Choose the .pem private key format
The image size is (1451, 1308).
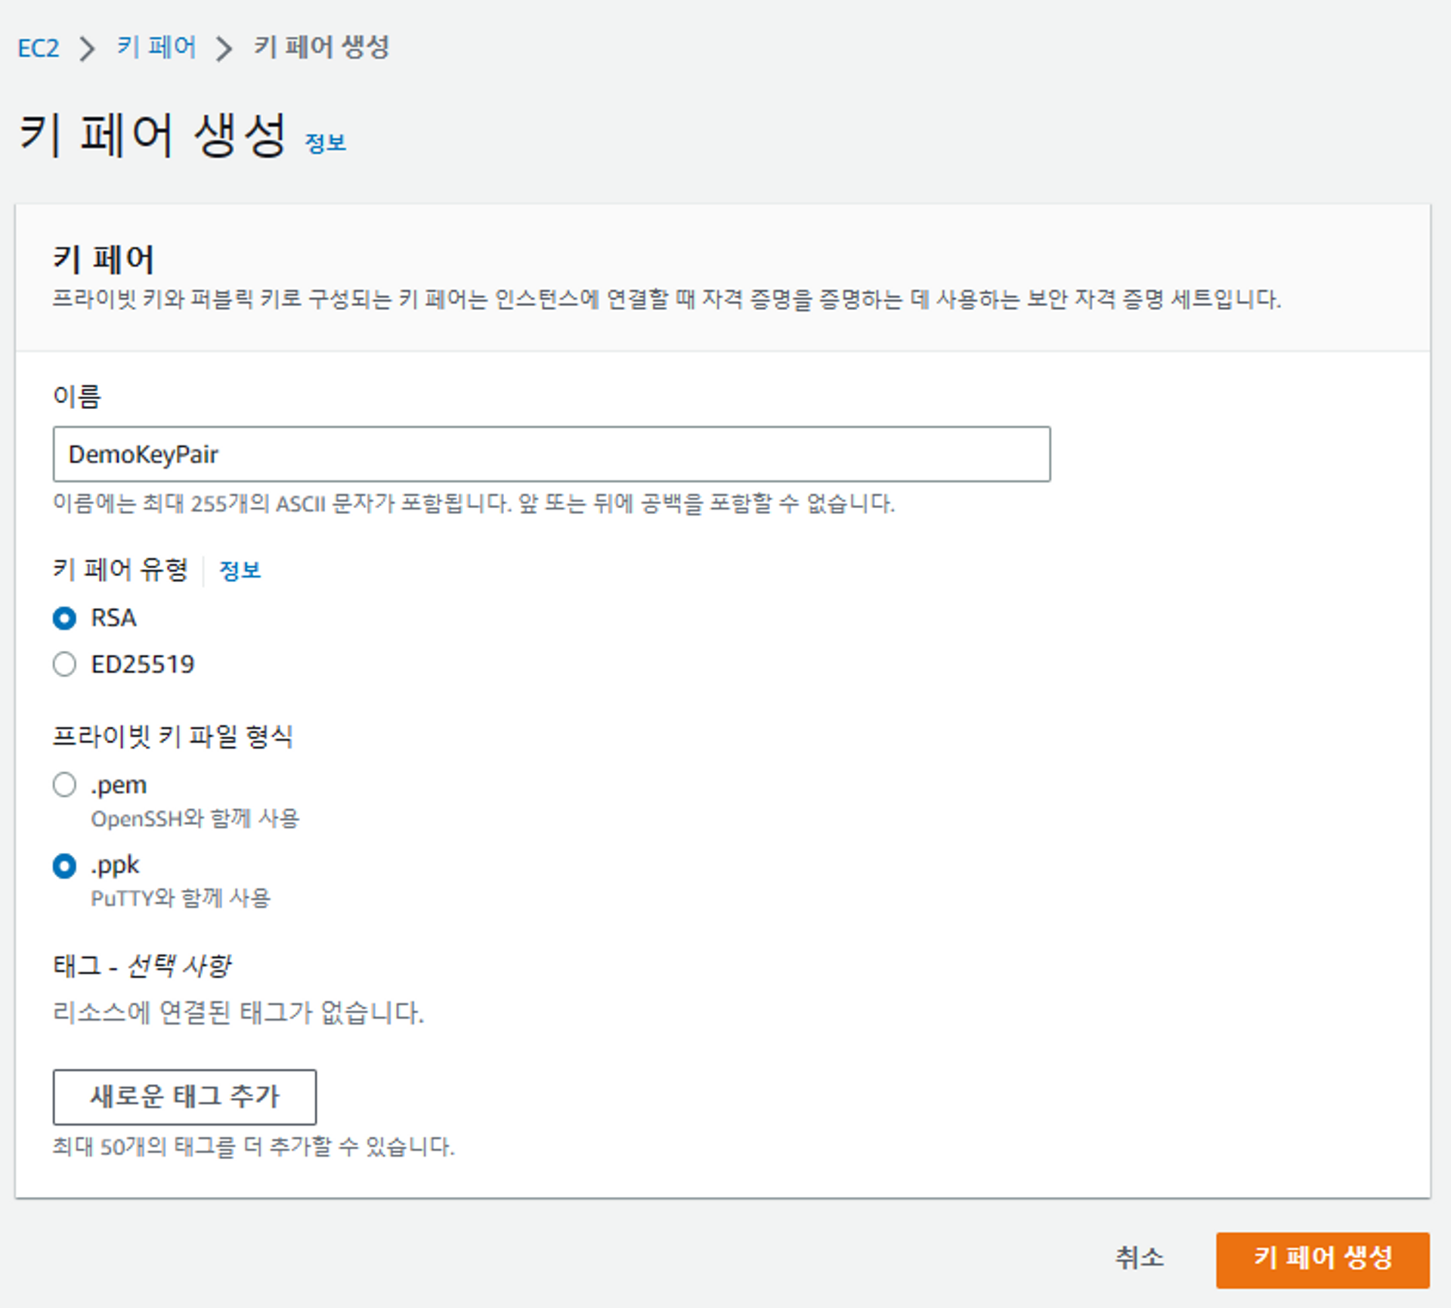click(65, 785)
